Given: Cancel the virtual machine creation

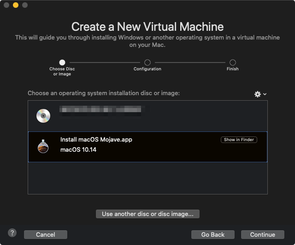Looking at the screenshot, I should 46,235.
